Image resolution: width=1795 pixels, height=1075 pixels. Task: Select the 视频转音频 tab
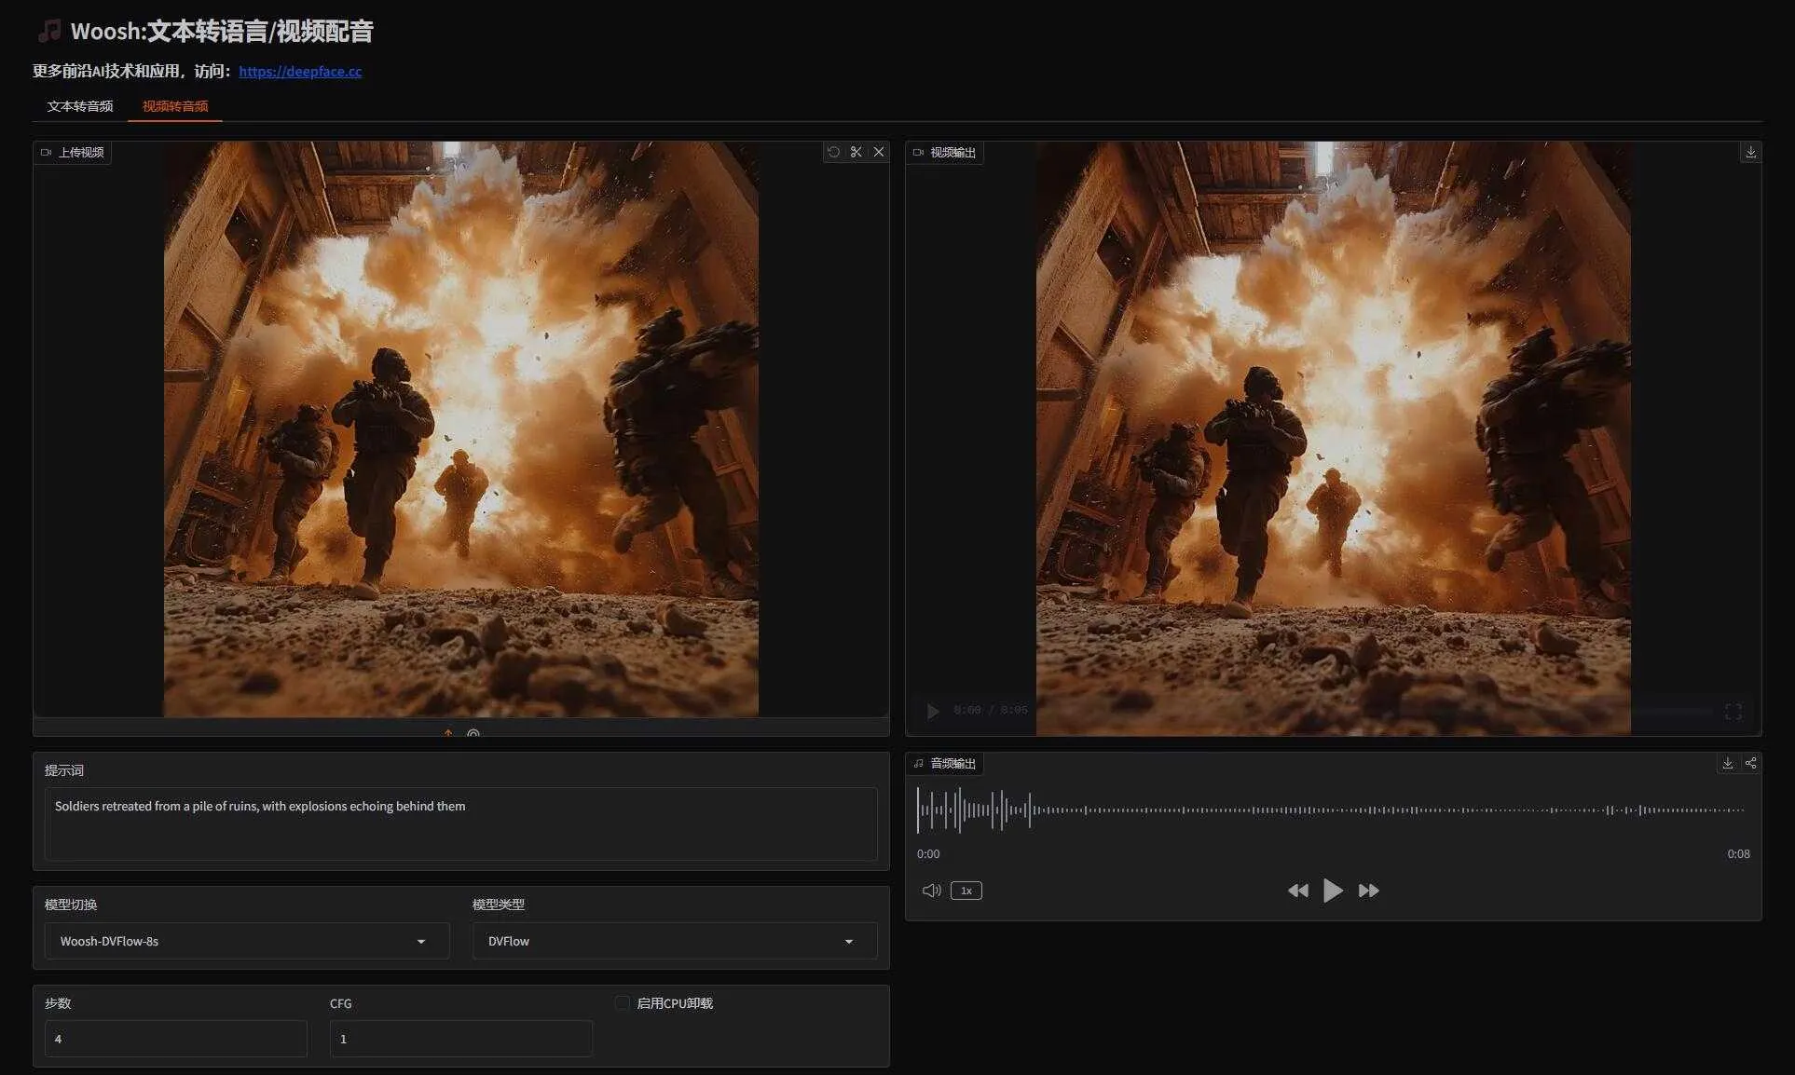tap(175, 106)
